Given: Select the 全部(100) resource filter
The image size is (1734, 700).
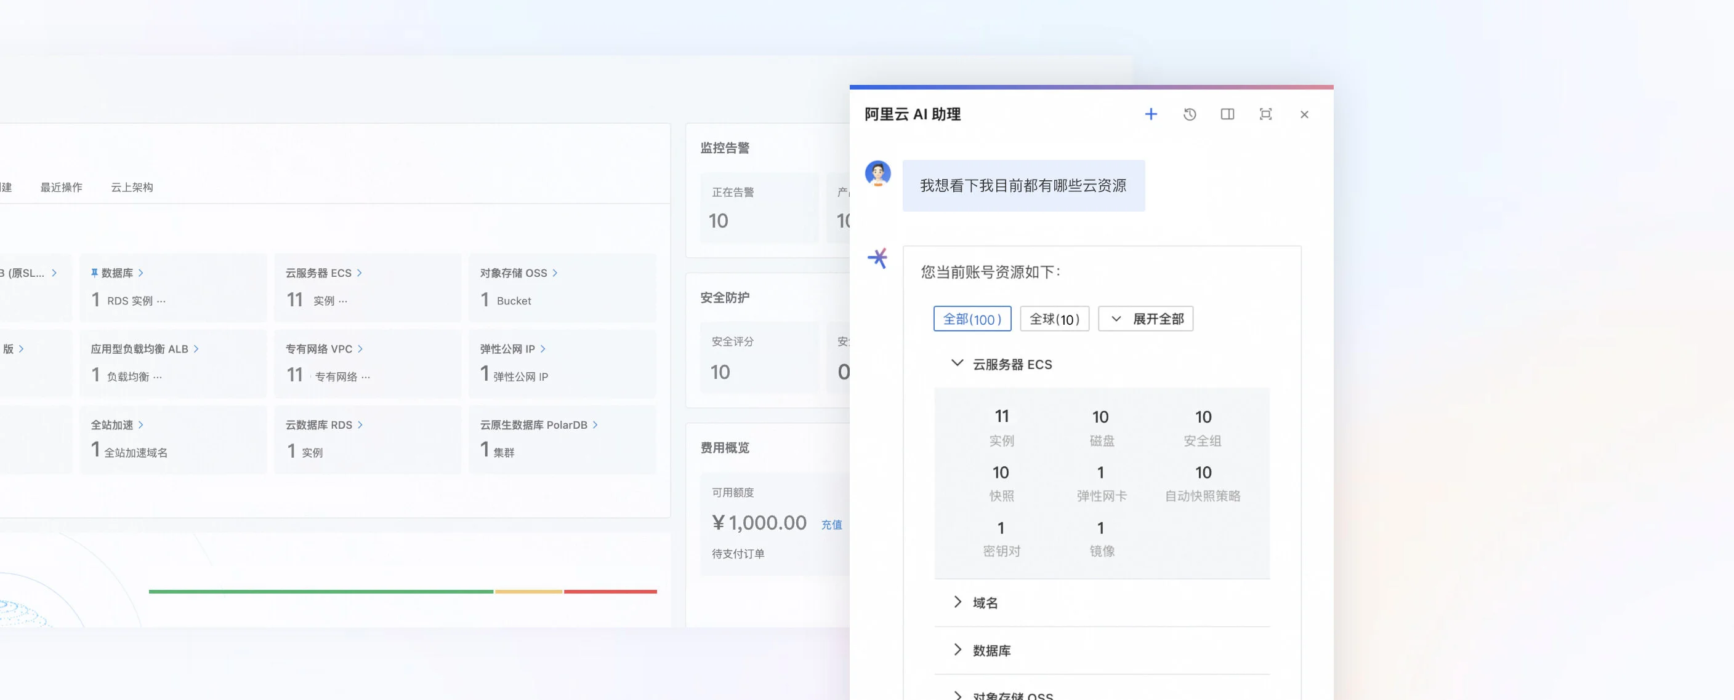Looking at the screenshot, I should point(973,319).
